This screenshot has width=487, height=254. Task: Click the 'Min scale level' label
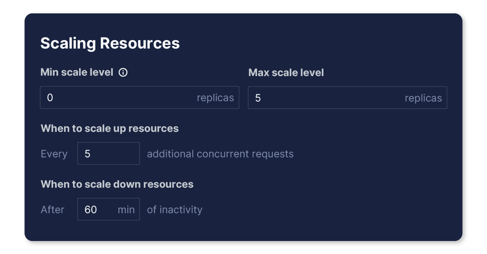(x=77, y=72)
